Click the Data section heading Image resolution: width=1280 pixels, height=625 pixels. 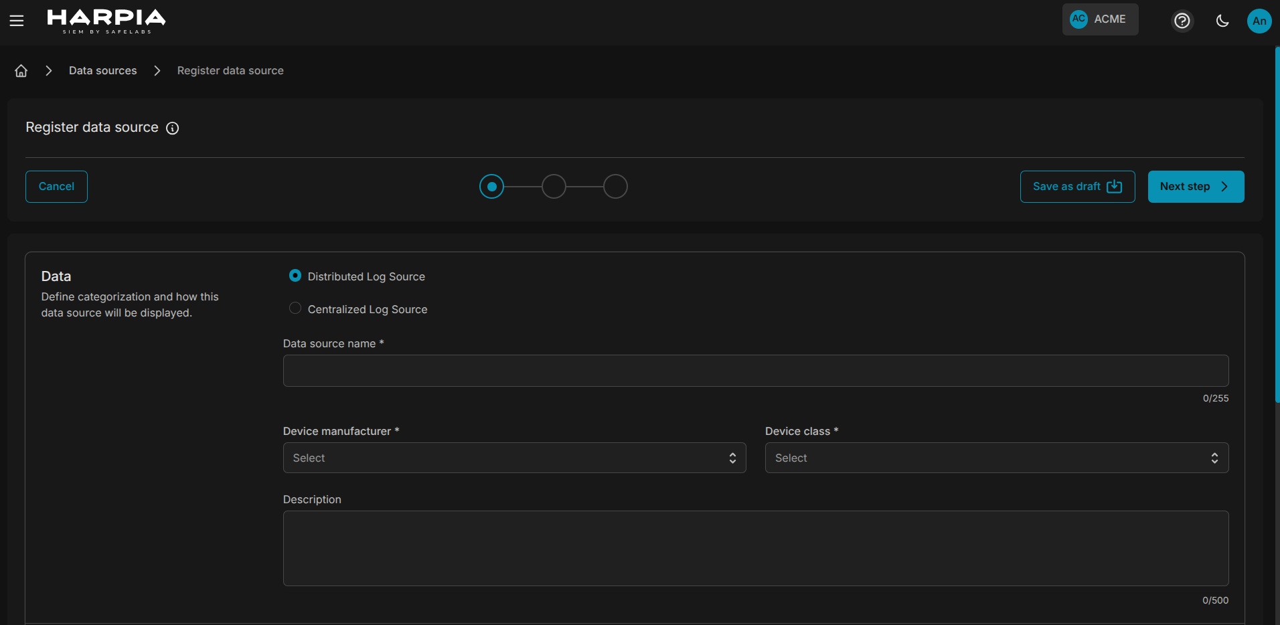tap(56, 276)
